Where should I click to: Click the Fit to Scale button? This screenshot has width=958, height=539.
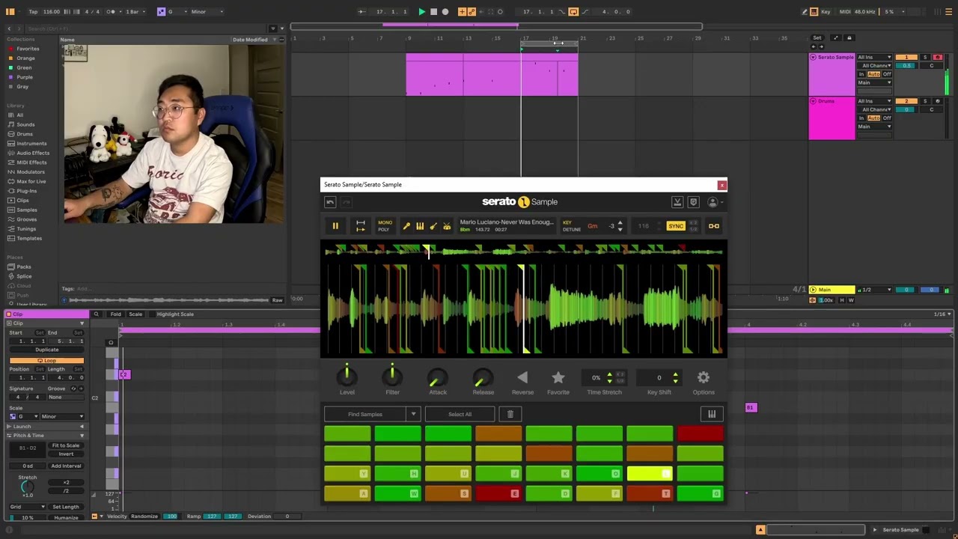pyautogui.click(x=66, y=445)
